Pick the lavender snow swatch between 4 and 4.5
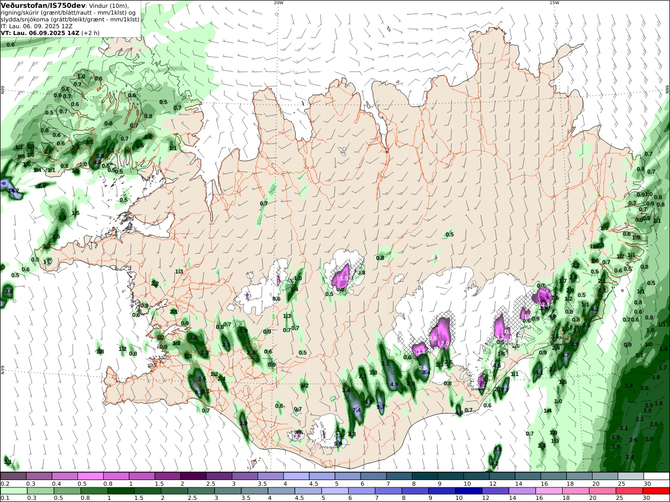Screen dimensions: 670x502 click(296, 476)
